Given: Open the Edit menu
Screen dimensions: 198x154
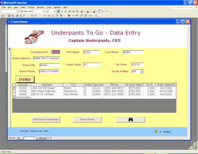Looking at the screenshot, I should coord(10,7).
